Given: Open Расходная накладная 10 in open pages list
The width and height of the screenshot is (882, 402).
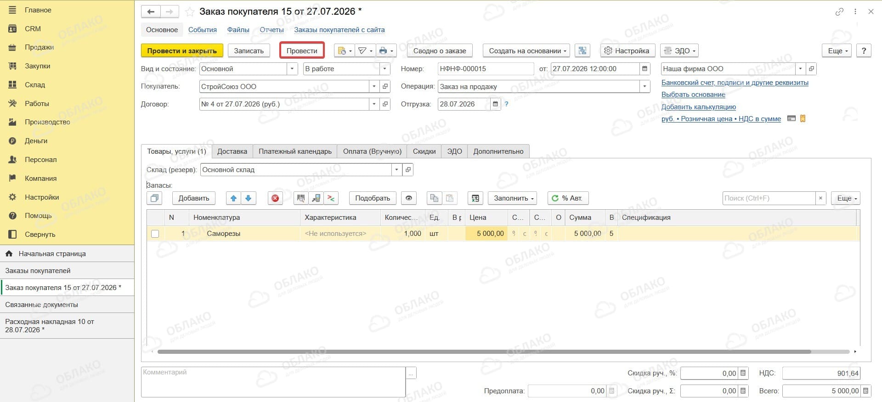Looking at the screenshot, I should coord(67,326).
